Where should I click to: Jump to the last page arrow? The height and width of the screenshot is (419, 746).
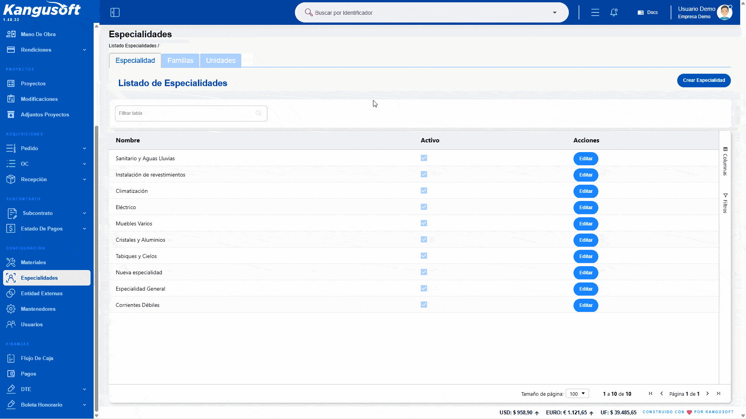(718, 393)
